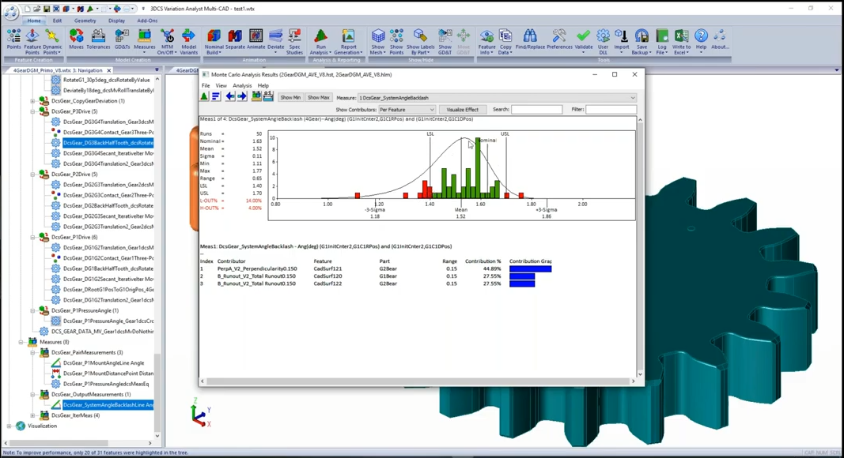Switch to the Geometry ribbon tab
Viewport: 844px width, 458px height.
coord(85,21)
